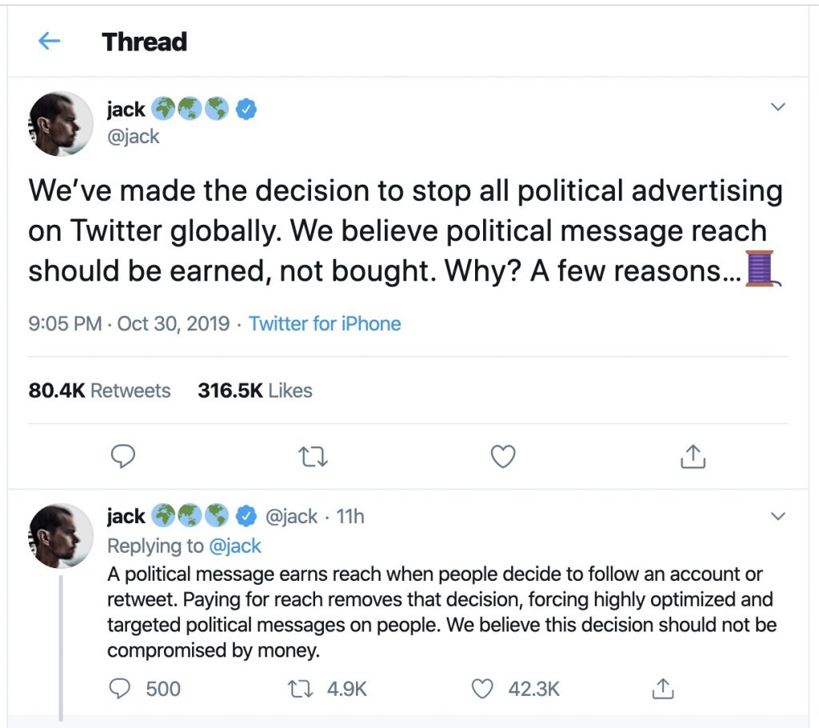Image resolution: width=819 pixels, height=728 pixels.
Task: Retweet the main tweet by jack
Action: (x=313, y=456)
